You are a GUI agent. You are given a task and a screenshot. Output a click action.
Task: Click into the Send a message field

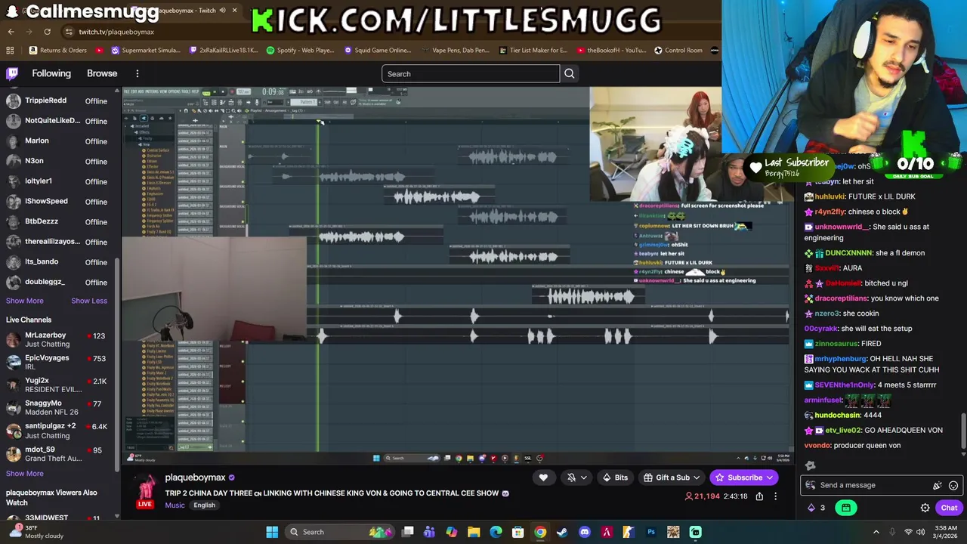point(882,485)
